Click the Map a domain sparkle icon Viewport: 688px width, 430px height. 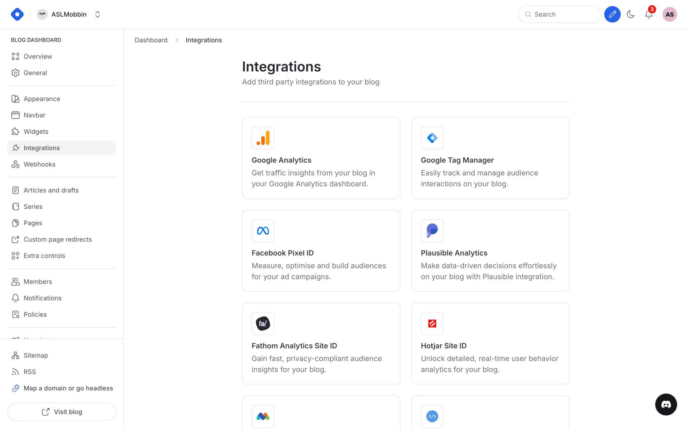(x=15, y=388)
